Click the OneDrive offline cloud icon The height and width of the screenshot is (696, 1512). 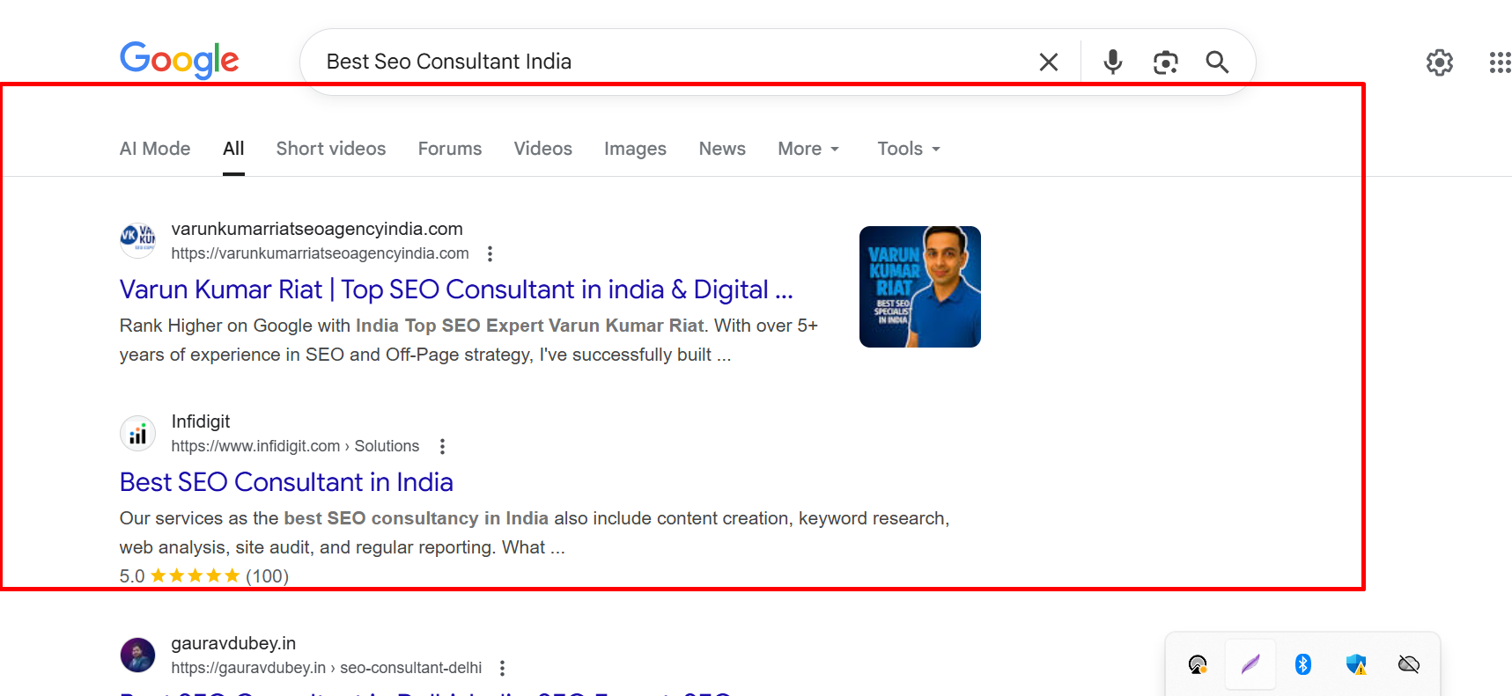point(1409,664)
